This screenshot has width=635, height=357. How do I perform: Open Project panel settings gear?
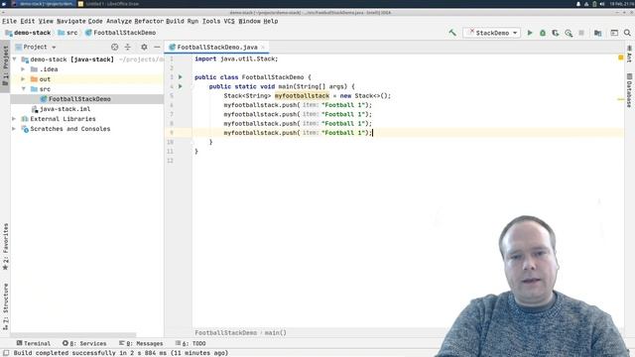144,47
